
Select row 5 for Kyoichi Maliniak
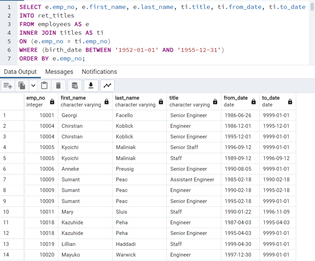click(x=12, y=158)
